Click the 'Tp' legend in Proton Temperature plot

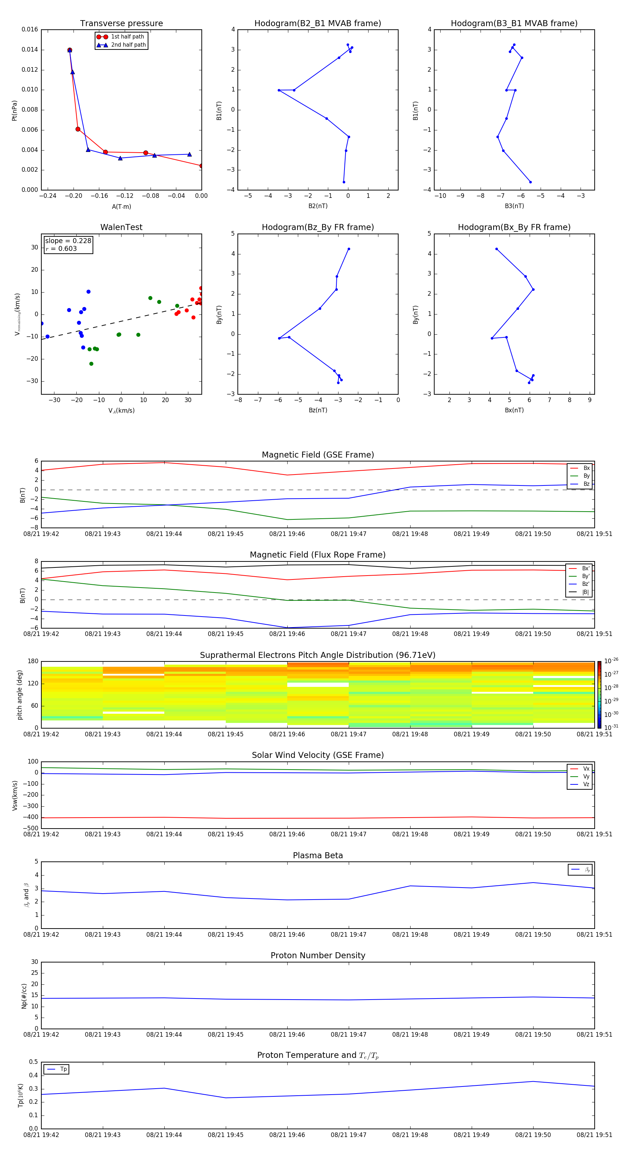56,1069
